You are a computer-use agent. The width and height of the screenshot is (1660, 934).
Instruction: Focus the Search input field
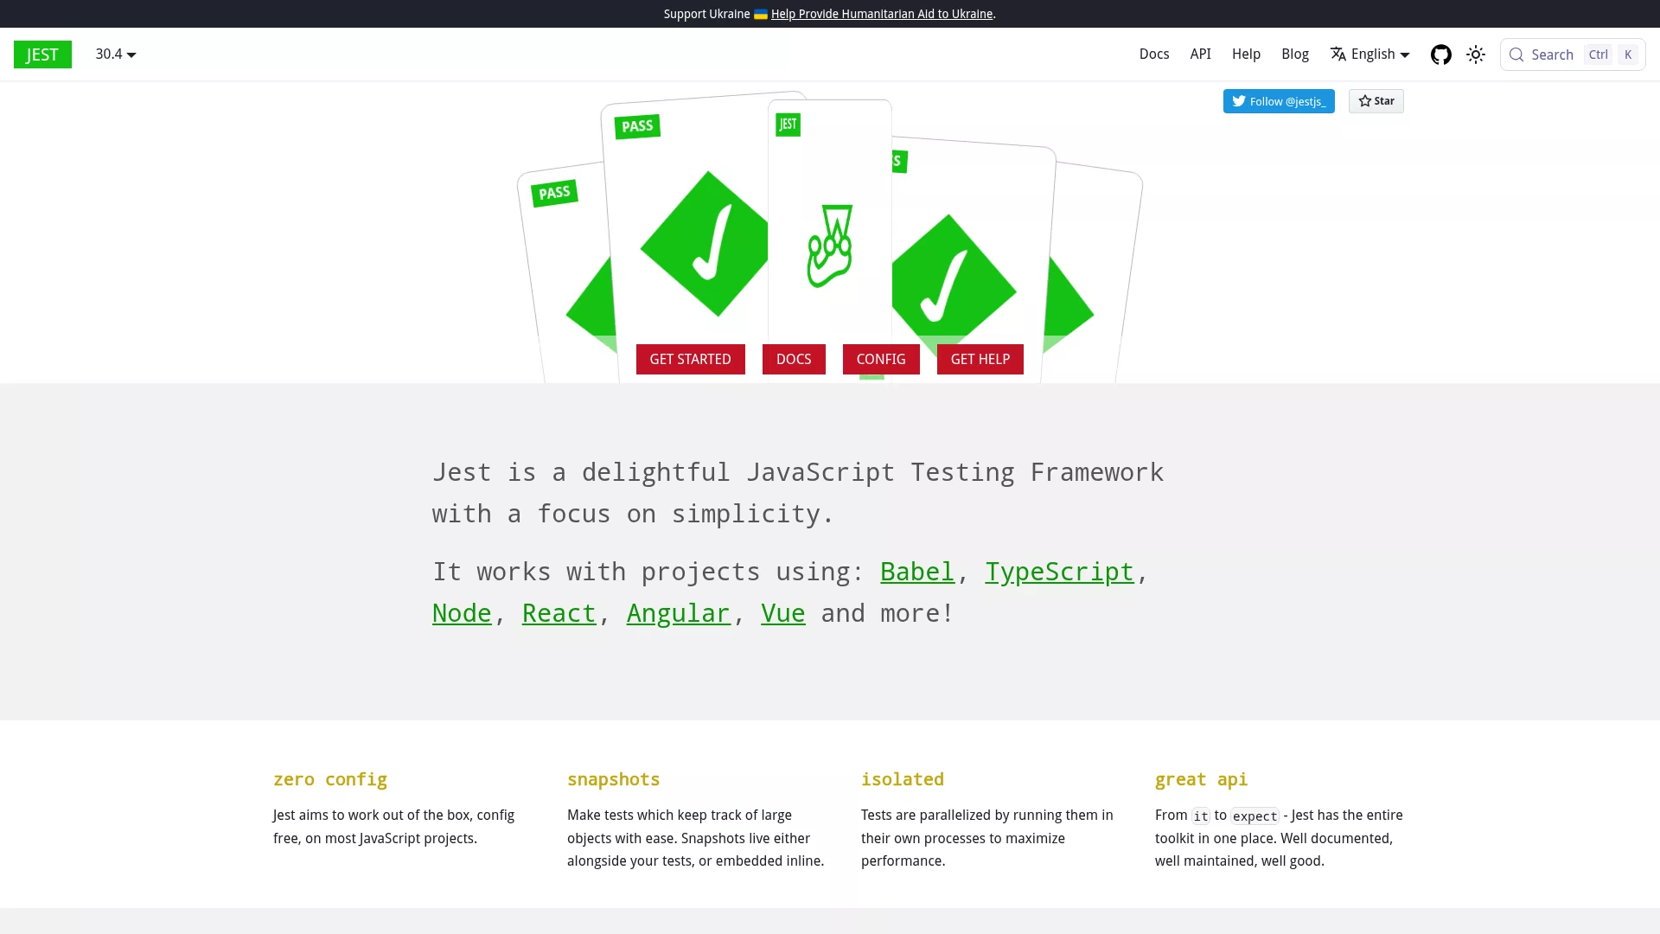[1573, 54]
